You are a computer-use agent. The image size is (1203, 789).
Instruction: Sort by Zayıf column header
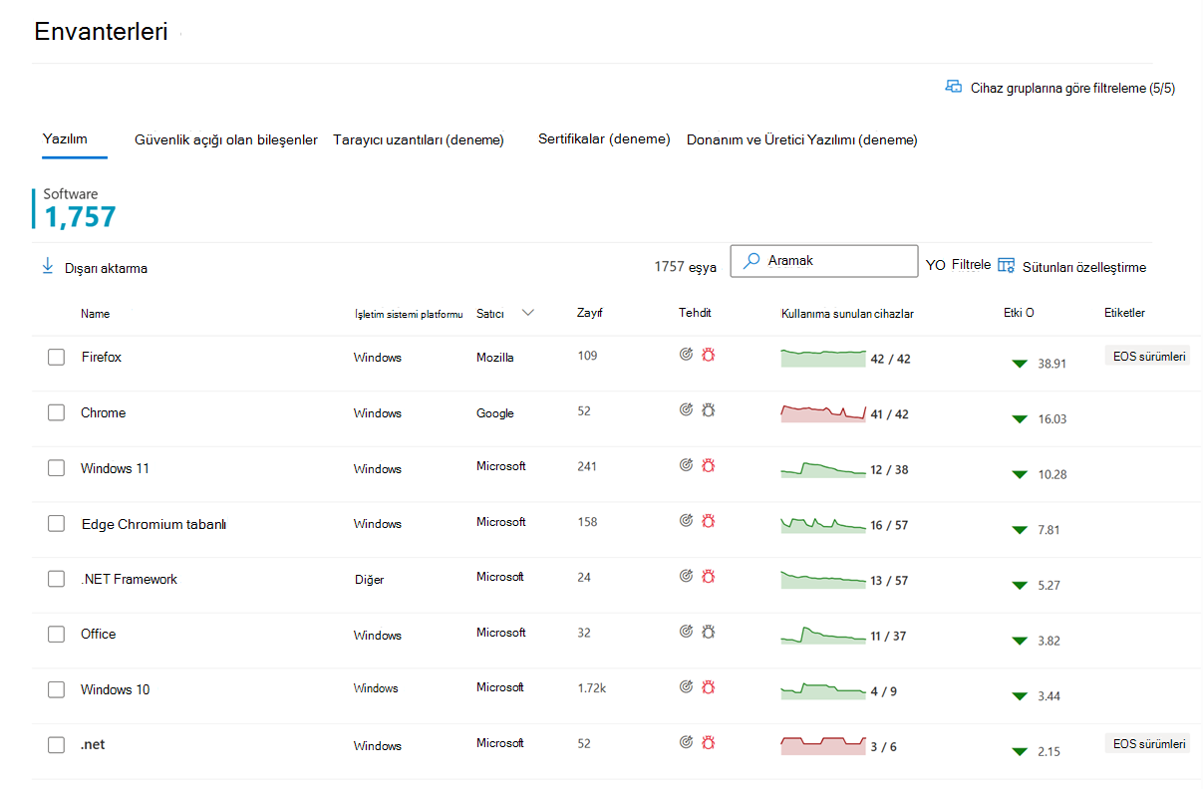click(x=590, y=313)
